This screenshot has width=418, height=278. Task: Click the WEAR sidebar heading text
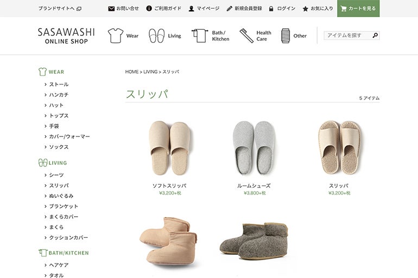pos(56,72)
